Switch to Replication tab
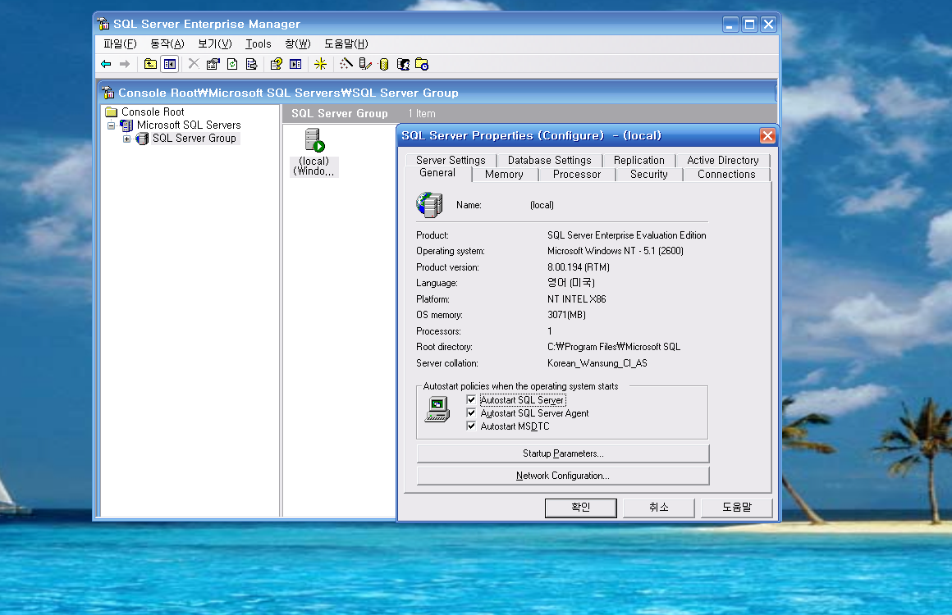The height and width of the screenshot is (615, 952). (x=638, y=160)
